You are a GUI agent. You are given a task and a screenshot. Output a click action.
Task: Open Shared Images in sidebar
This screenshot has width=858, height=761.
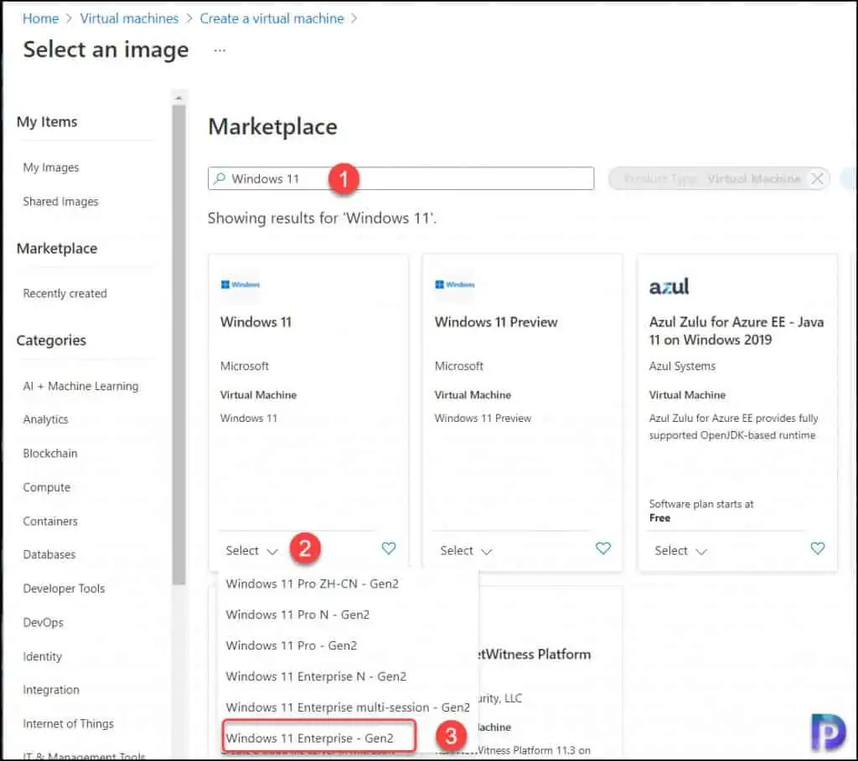click(x=60, y=202)
